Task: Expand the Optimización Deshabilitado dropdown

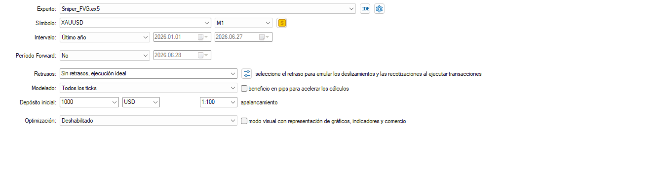Action: point(233,121)
